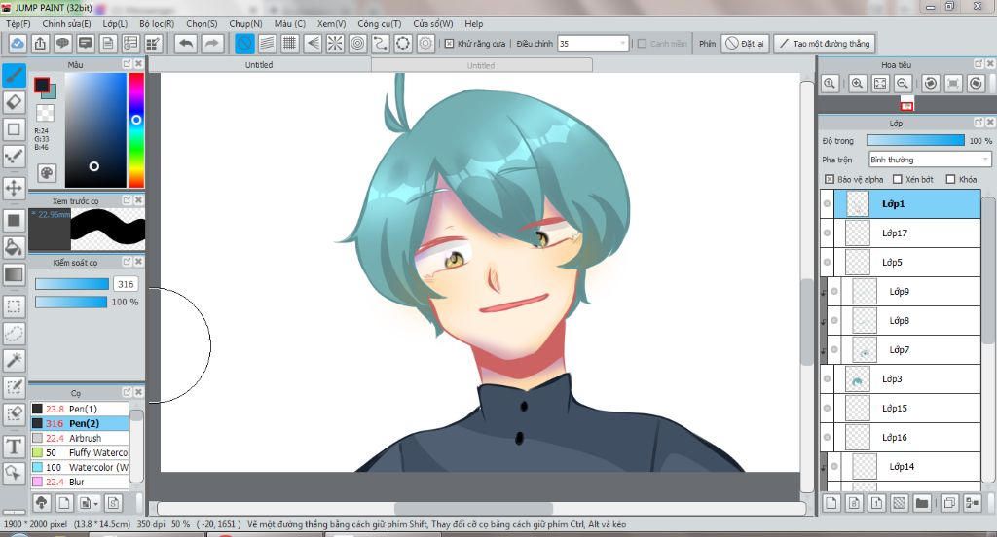The height and width of the screenshot is (537, 997).
Task: Open the Chỉnh sửa(E) menu
Action: 67,23
